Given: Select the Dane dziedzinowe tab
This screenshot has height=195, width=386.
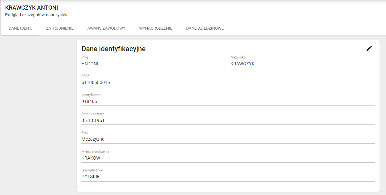Looking at the screenshot, I should (205, 28).
